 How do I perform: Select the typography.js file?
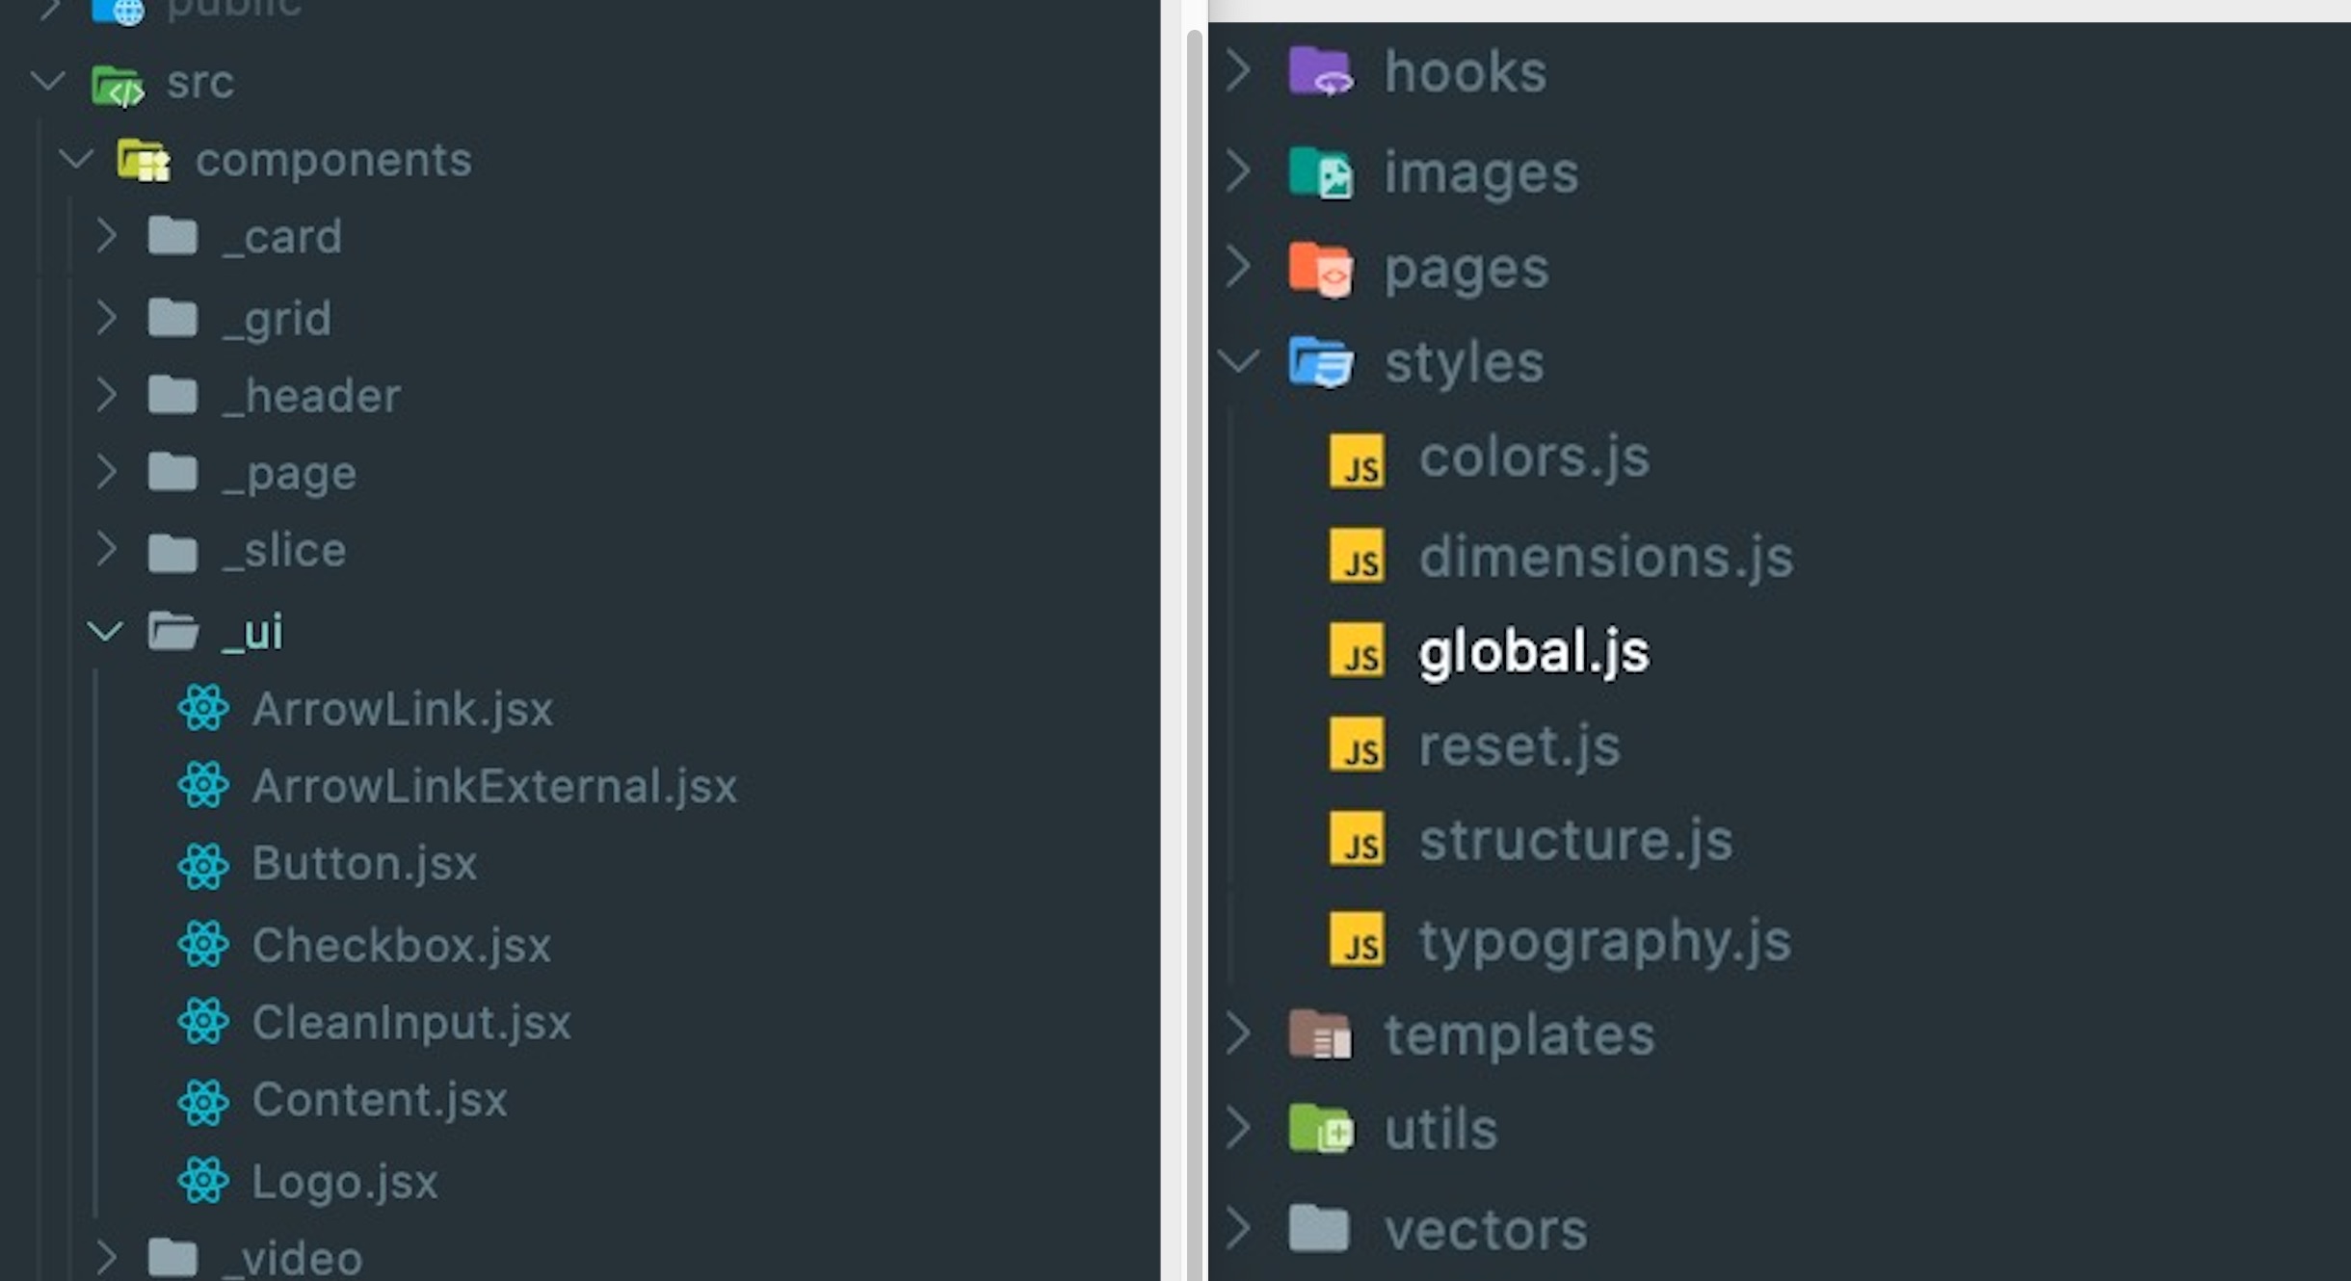point(1603,941)
